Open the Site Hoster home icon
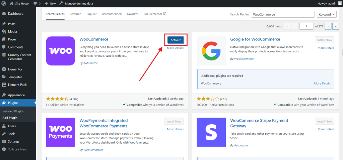This screenshot has height=160, width=343. [12, 3]
